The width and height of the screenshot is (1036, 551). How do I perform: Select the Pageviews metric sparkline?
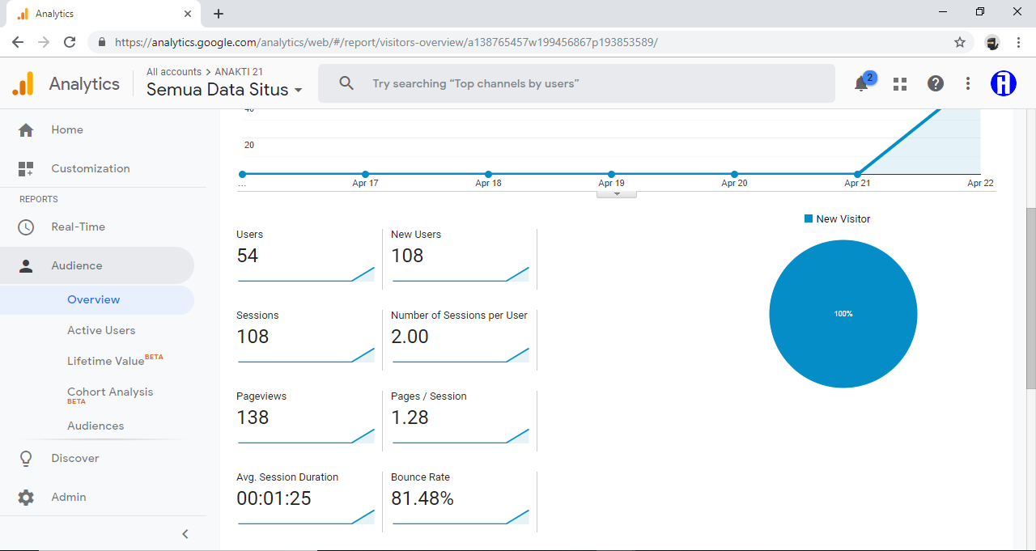point(306,436)
